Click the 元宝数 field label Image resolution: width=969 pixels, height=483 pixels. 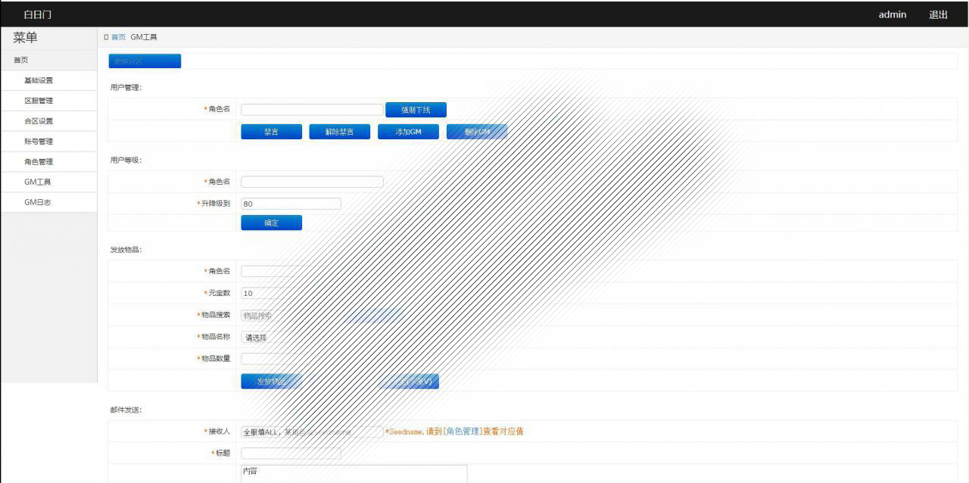219,293
